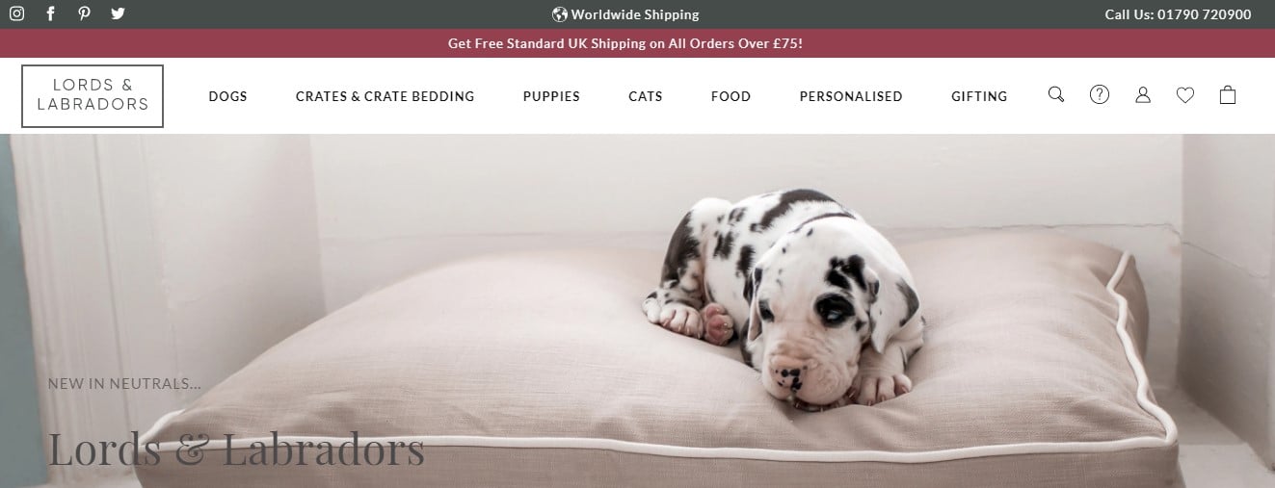The image size is (1275, 488).
Task: Open the Facebook social icon
Action: (x=50, y=13)
